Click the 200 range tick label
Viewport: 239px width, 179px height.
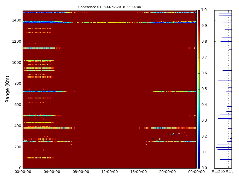coord(18,147)
